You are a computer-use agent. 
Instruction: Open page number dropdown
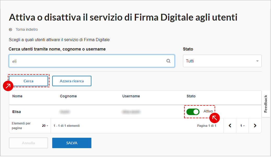(x=242, y=126)
